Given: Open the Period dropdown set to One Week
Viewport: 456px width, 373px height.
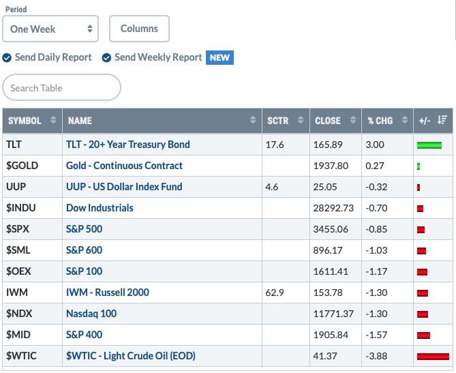Looking at the screenshot, I should (x=50, y=29).
